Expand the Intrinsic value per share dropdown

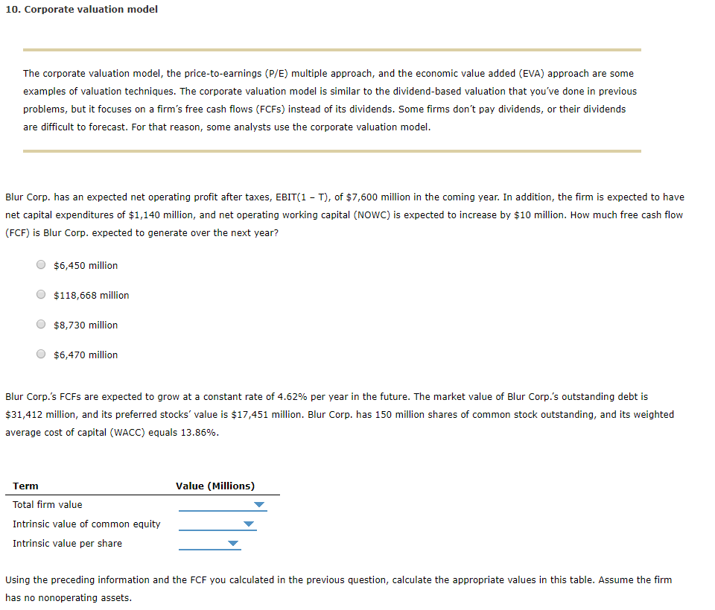pyautogui.click(x=210, y=544)
